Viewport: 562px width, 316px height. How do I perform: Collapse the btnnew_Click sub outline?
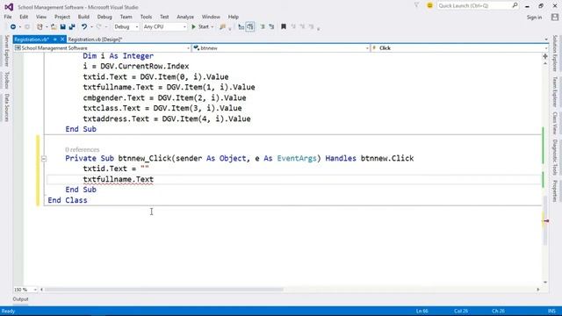coord(44,158)
